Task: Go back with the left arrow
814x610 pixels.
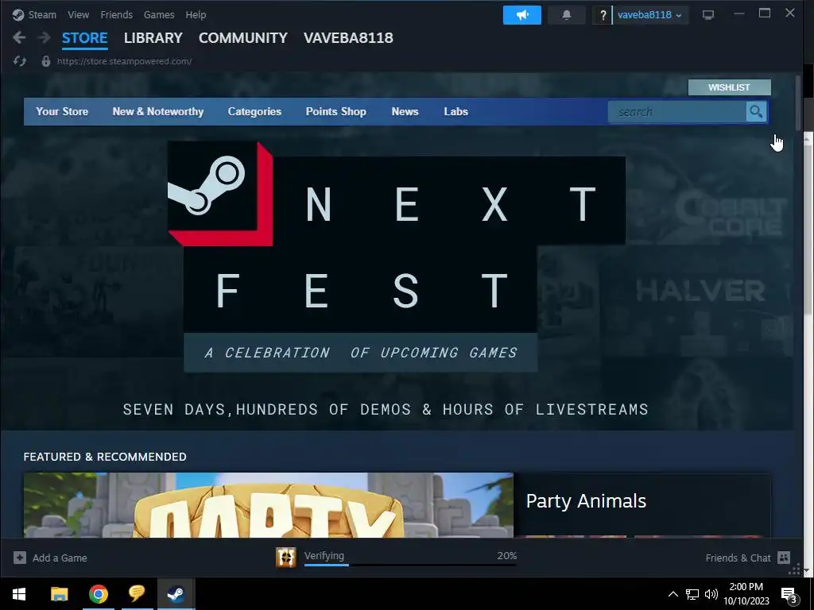Action: tap(19, 37)
